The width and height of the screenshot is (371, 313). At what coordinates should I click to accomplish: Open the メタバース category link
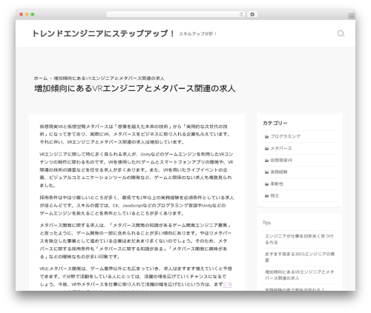pos(281,149)
